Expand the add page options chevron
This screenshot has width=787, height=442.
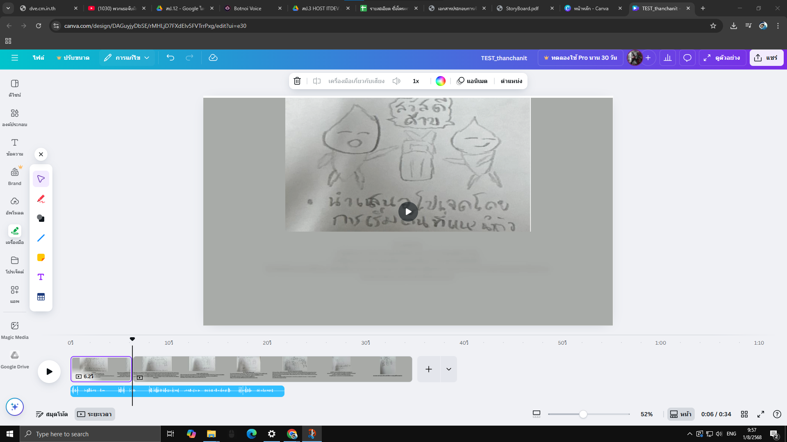(449, 369)
